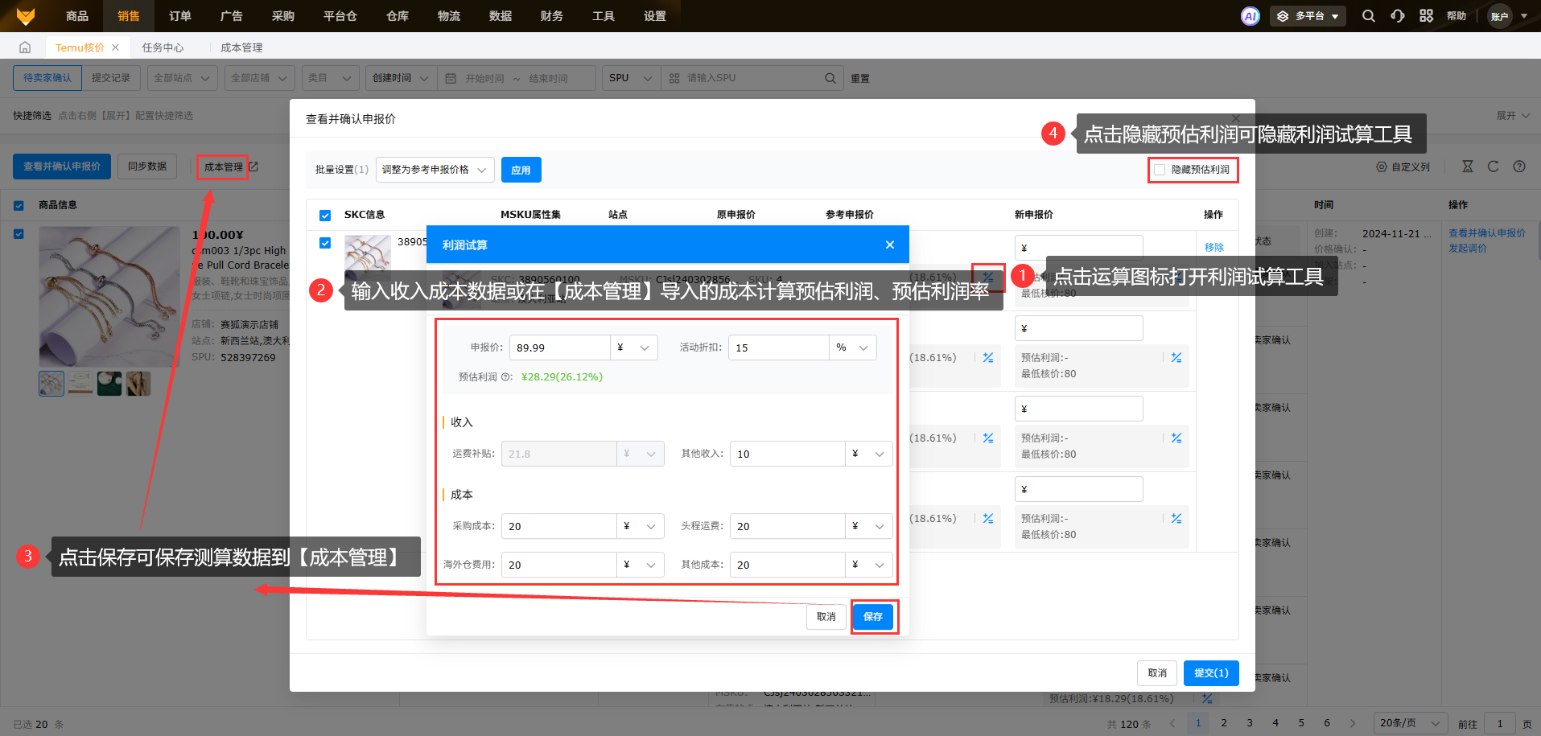Open the 申报价 currency dropdown
Viewport: 1541px width, 736px height.
pos(634,347)
